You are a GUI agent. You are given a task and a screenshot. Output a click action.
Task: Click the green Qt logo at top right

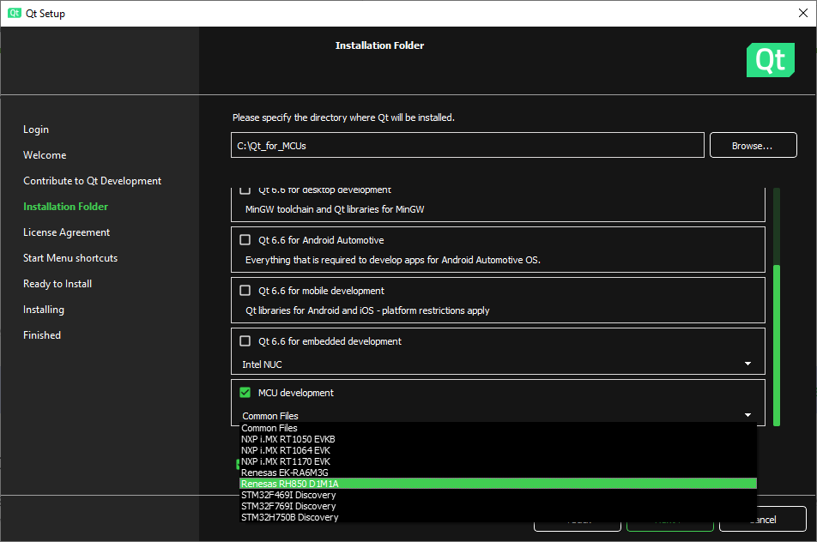pos(770,60)
